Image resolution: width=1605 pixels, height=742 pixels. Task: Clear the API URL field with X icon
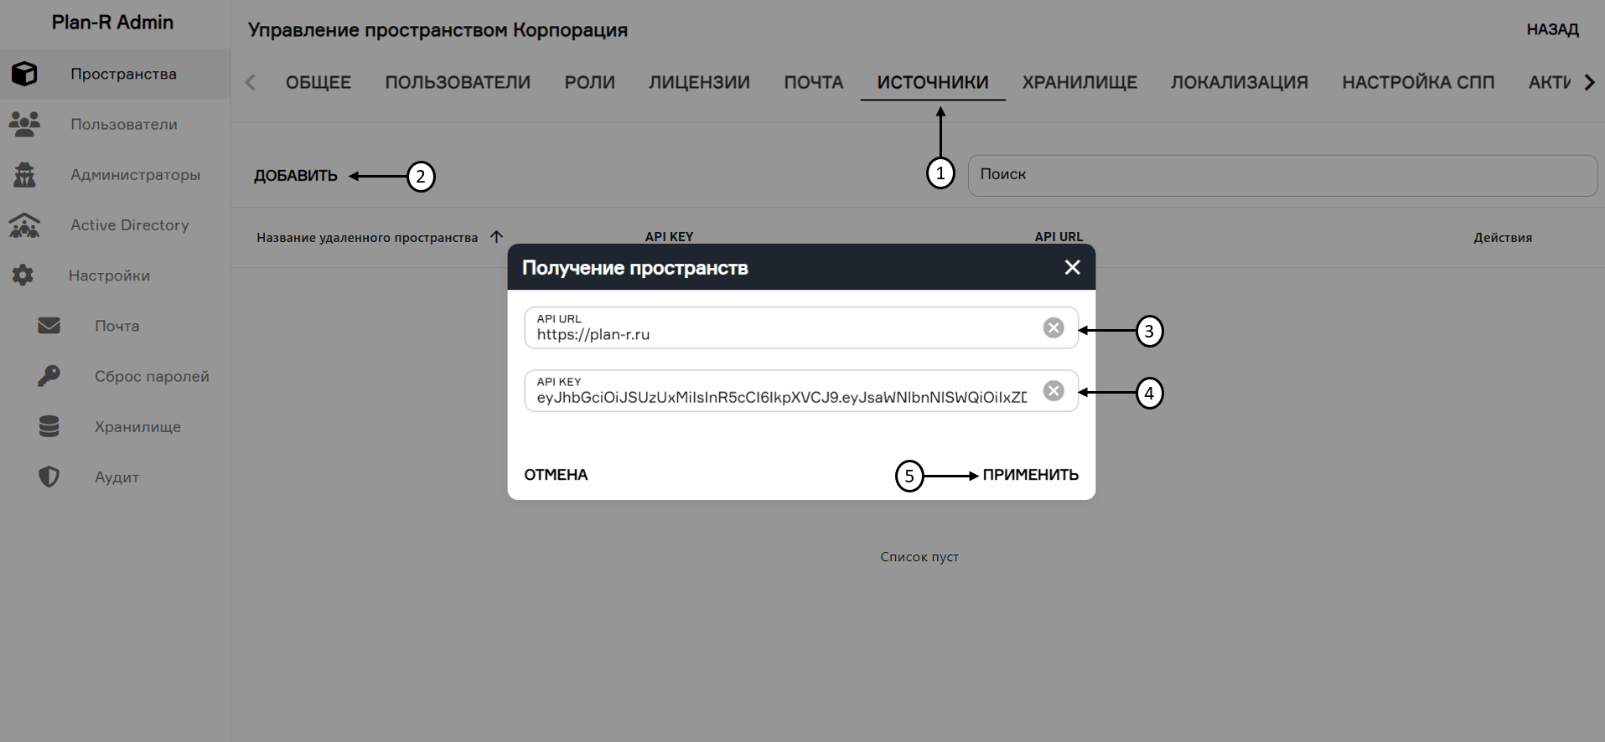1054,327
